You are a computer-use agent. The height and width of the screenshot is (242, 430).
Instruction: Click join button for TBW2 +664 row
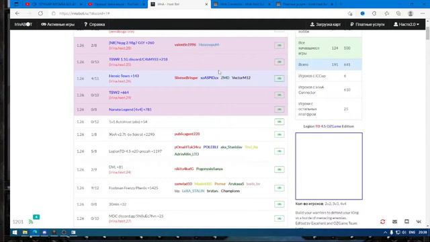pyautogui.click(x=279, y=95)
